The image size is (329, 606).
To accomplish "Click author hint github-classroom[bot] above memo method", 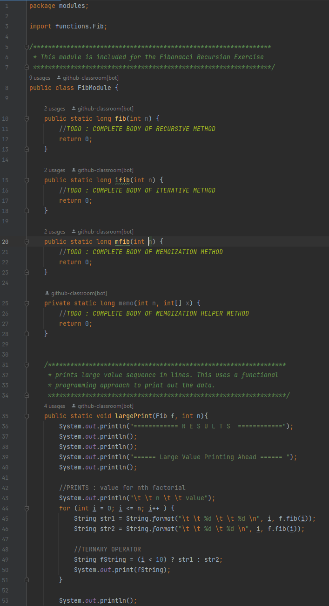I will [76, 293].
